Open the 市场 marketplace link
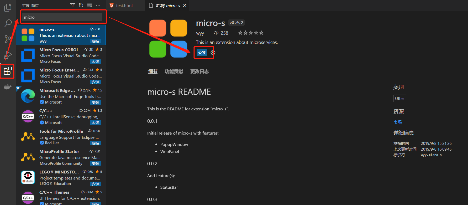The height and width of the screenshot is (205, 468). 397,122
